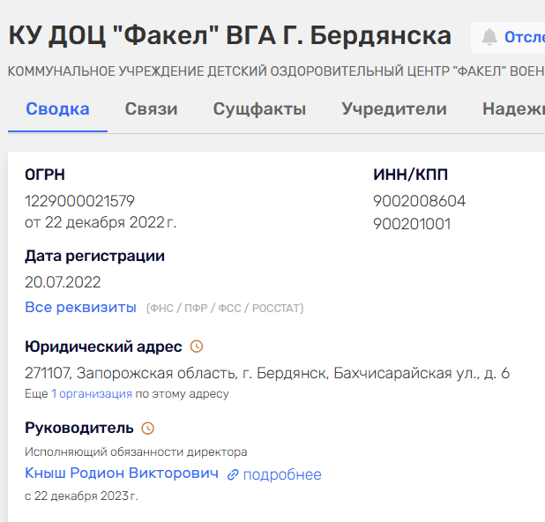This screenshot has height=522, width=545.
Task: Click the подробнее link
Action: tap(282, 474)
